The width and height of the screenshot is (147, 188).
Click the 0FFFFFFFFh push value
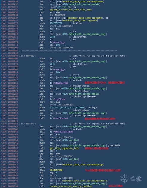pos(56,23)
